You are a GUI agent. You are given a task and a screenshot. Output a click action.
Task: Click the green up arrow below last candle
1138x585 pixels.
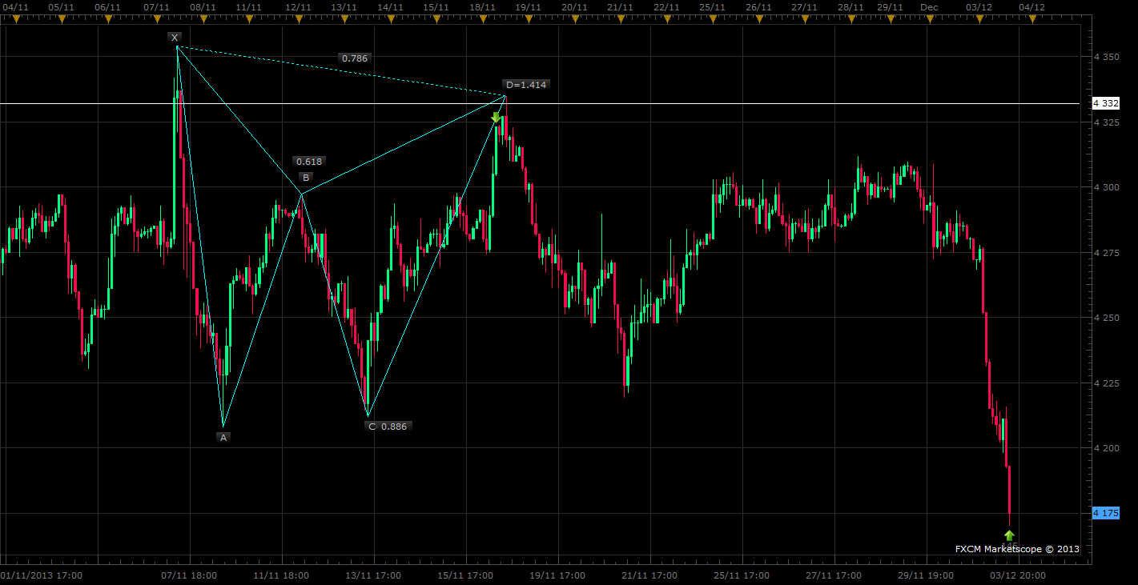1009,535
